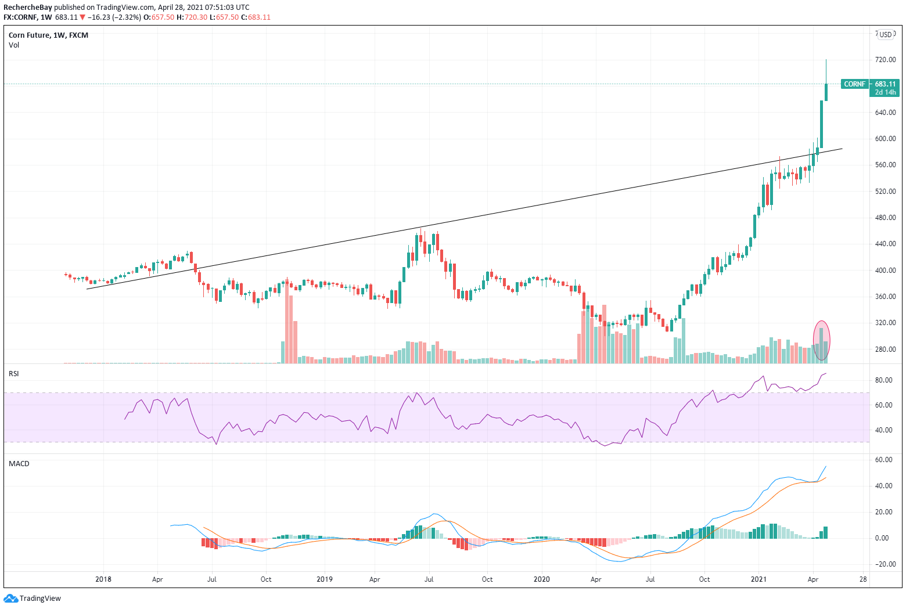This screenshot has height=609, width=906.
Task: Click the '2018' time axis label
Action: click(x=103, y=579)
